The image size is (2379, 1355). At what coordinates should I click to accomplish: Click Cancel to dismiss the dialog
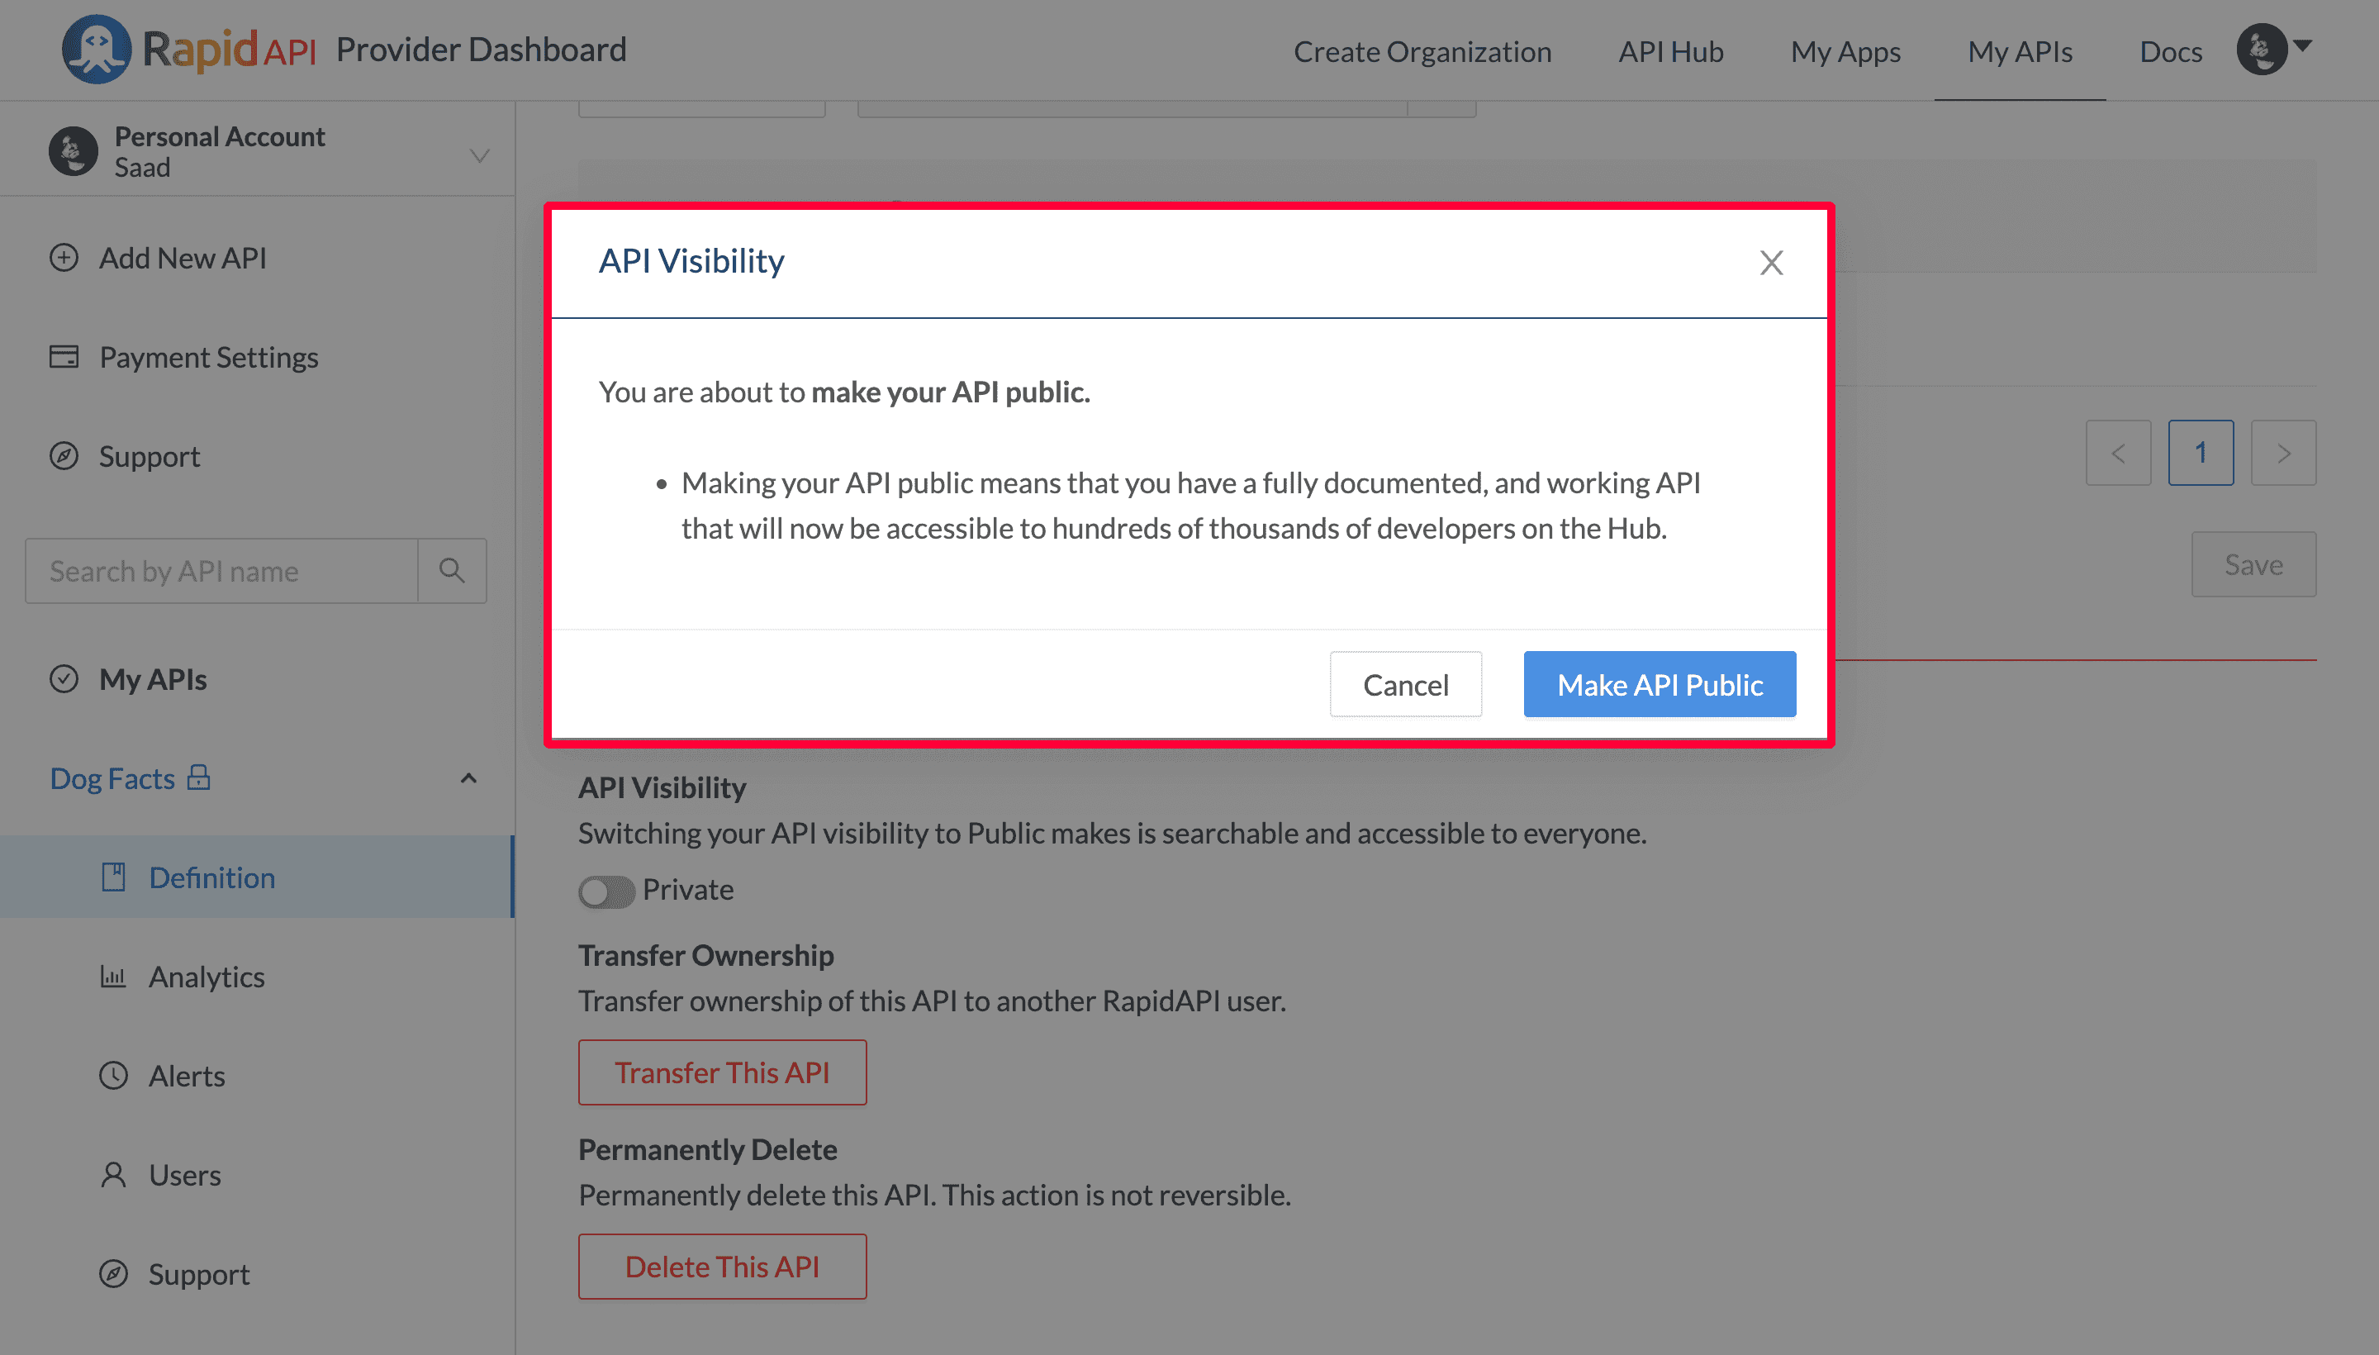click(x=1407, y=683)
